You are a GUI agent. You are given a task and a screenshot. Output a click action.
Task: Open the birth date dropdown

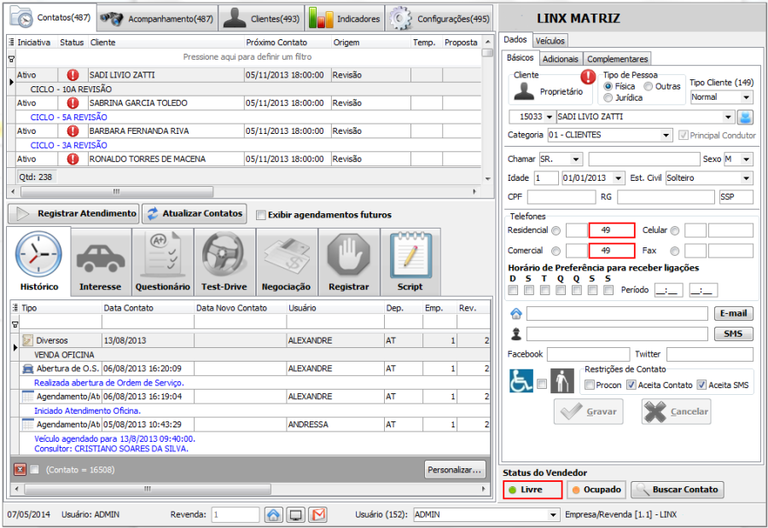click(x=618, y=178)
